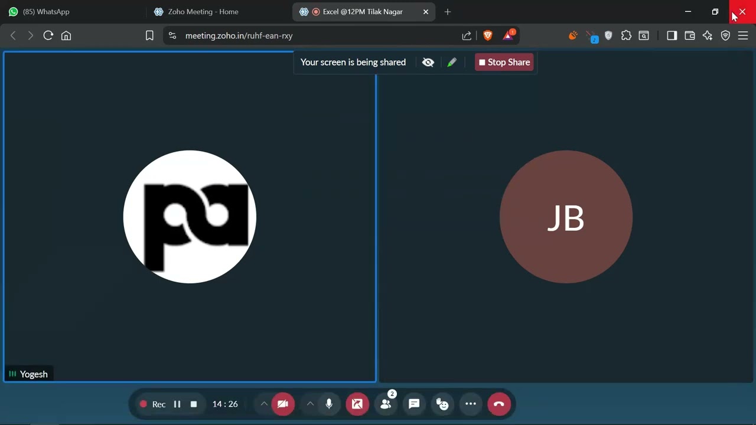Click Stop Share button
The height and width of the screenshot is (425, 756).
click(x=504, y=62)
